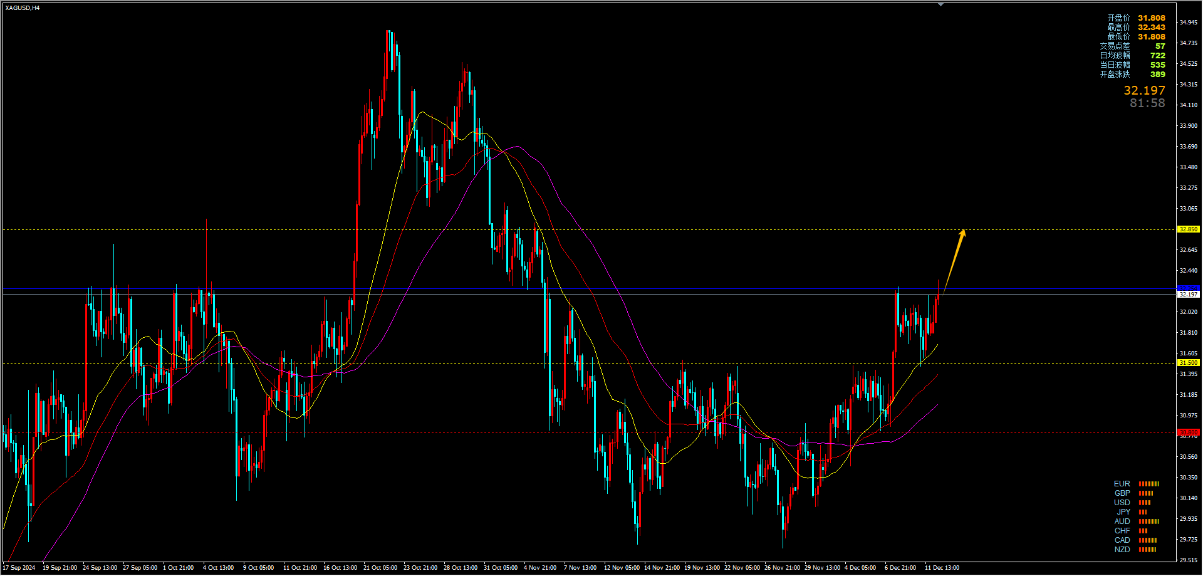The image size is (1203, 576).
Task: Click the 31.185 price scale label
Action: tap(1189, 395)
